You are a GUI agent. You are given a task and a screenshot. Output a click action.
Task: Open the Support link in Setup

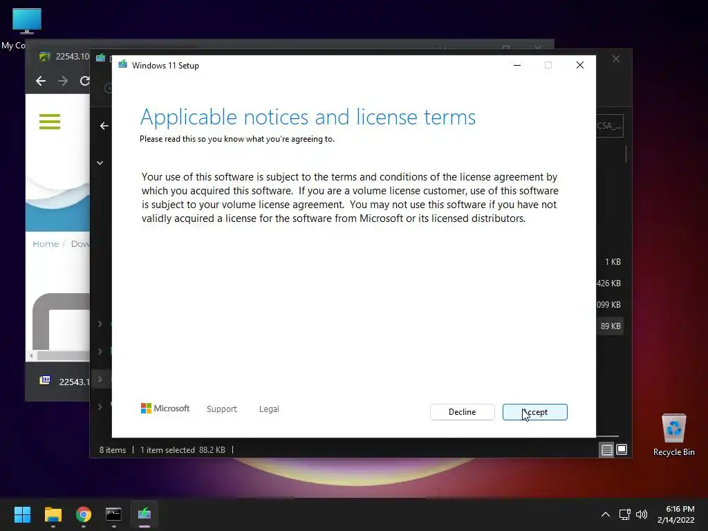[x=222, y=409]
